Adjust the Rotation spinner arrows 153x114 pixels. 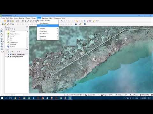pos(130,95)
